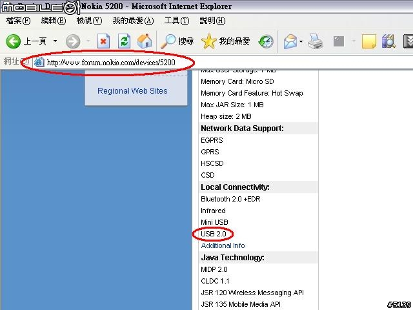The height and width of the screenshot is (310, 413).
Task: Select text 'Heap size: 2 MB'
Action: point(226,116)
